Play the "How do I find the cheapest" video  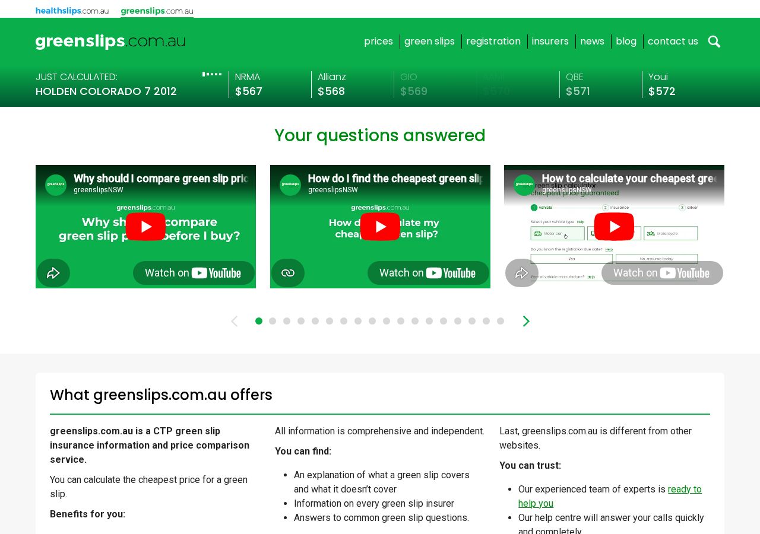[x=380, y=227]
